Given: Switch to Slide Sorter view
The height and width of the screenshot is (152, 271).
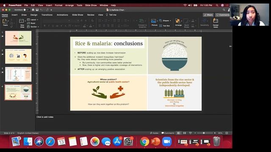Looking at the screenshot, I should (185, 133).
